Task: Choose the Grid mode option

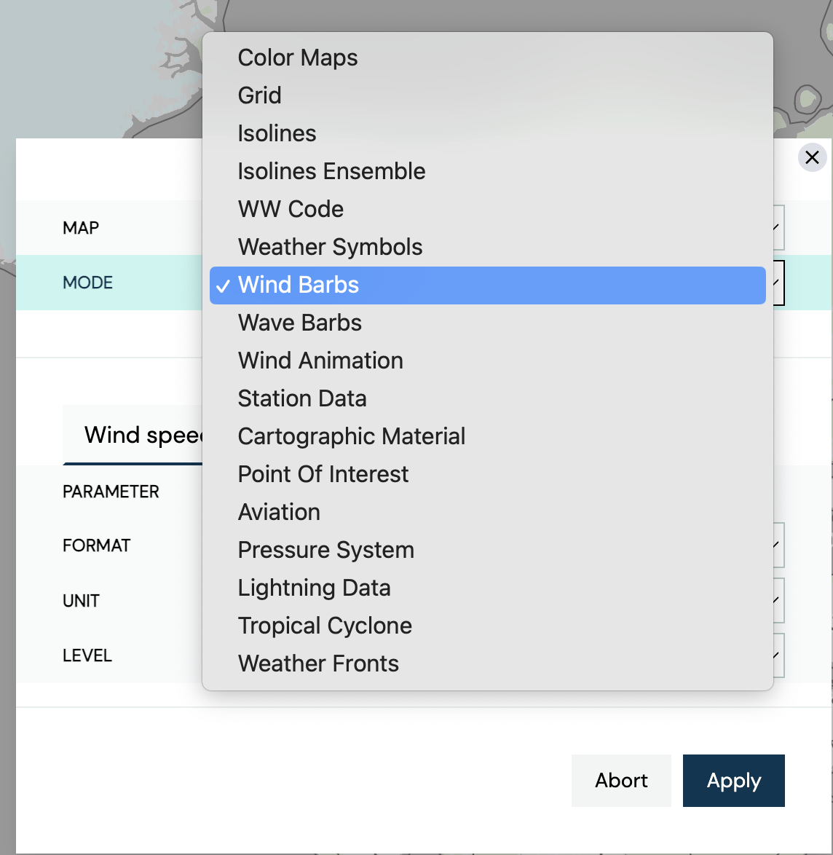Action: tap(260, 95)
